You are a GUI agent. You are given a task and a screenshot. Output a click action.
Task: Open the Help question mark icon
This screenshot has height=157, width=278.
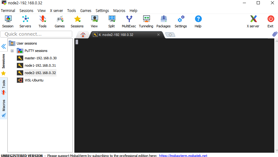click(x=198, y=19)
